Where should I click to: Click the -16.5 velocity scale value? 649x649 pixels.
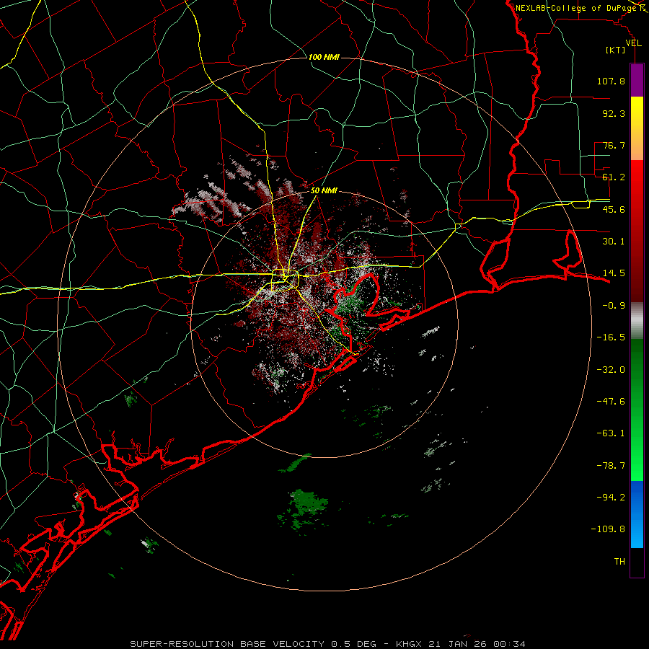[x=611, y=337]
